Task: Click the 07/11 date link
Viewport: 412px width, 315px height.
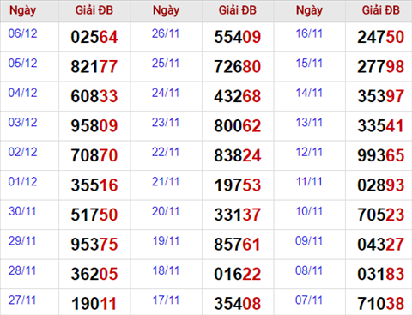Action: pos(309,300)
